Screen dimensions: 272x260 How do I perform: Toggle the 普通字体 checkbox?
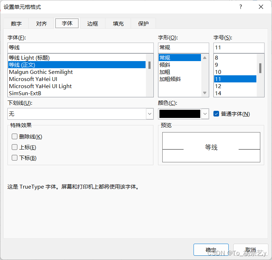click(x=216, y=114)
